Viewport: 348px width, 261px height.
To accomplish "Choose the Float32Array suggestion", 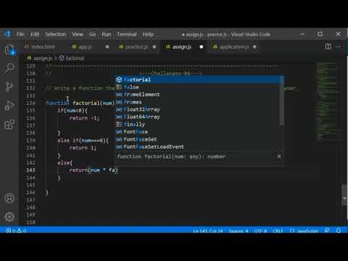I will click(198, 109).
